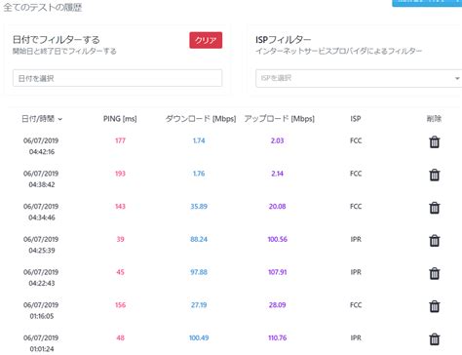The width and height of the screenshot is (462, 355).
Task: Select upload value 28.09
Action: 278,305
